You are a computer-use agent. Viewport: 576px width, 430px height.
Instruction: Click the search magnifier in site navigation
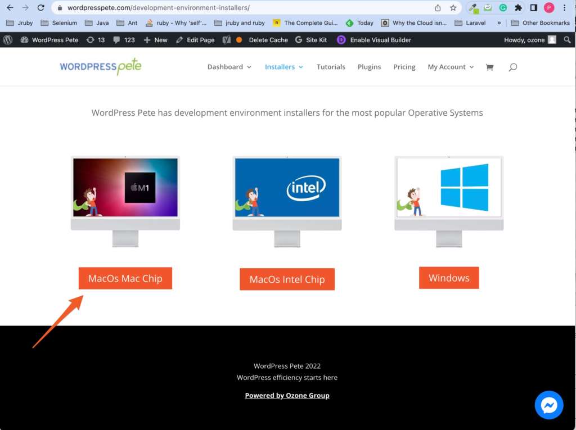512,67
